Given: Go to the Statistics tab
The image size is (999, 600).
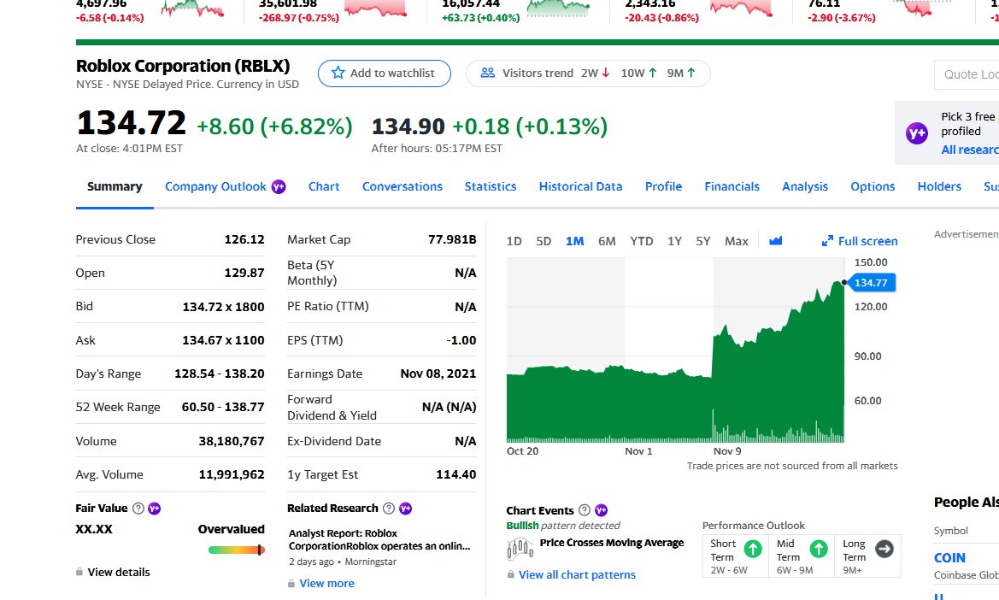Looking at the screenshot, I should pos(490,186).
